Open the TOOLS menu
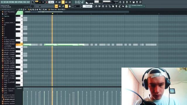The image size is (187, 105). tap(25, 2)
